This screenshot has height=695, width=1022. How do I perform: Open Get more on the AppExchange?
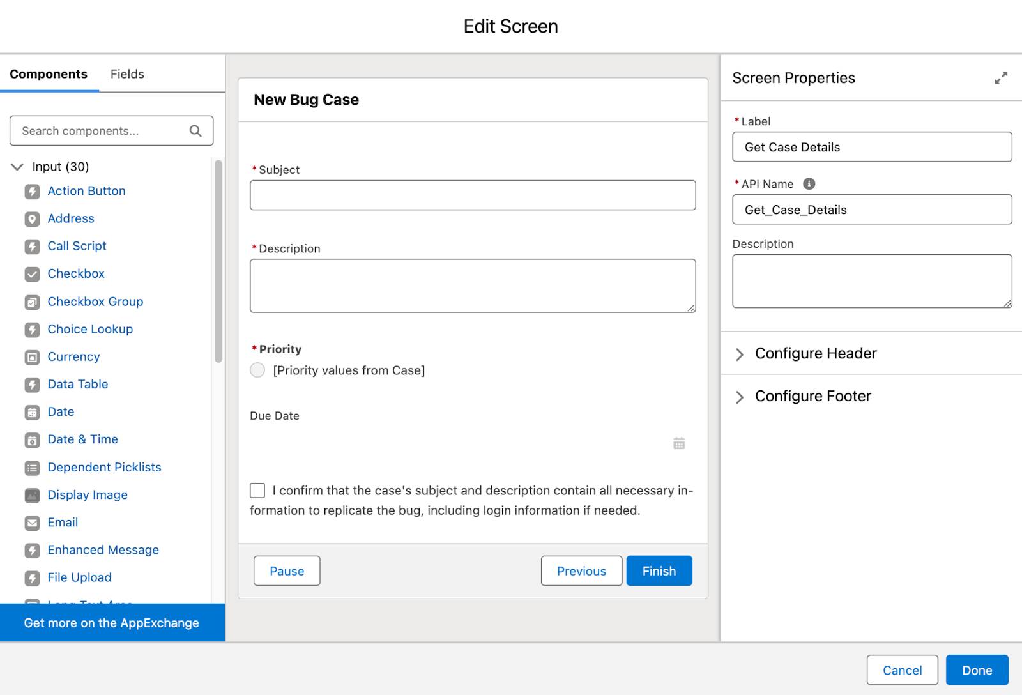[112, 623]
